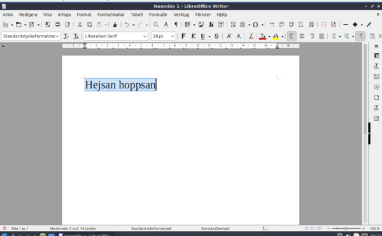
Task: Click Svenska (Sverige) language in status bar
Action: coord(215,228)
